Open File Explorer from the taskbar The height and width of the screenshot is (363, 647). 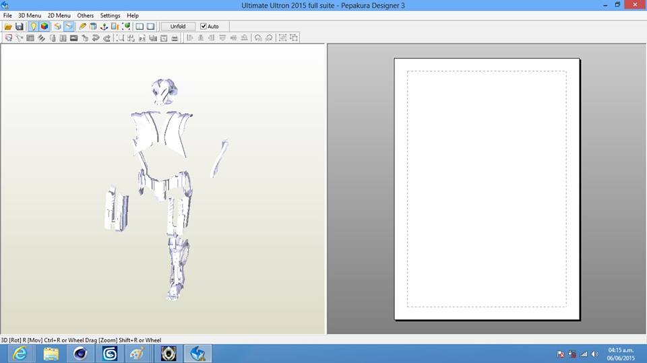tap(51, 354)
